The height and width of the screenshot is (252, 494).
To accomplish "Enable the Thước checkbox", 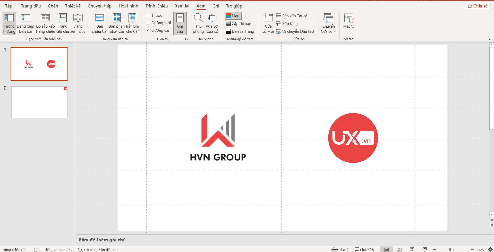I will [x=148, y=15].
